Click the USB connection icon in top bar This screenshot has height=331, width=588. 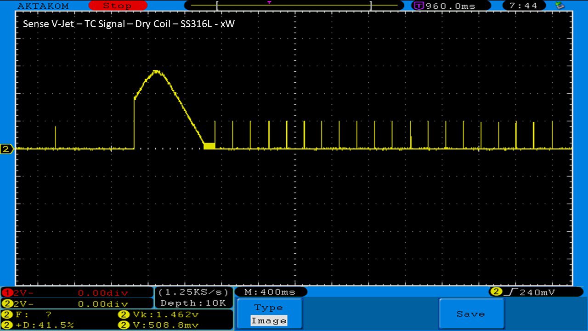560,6
